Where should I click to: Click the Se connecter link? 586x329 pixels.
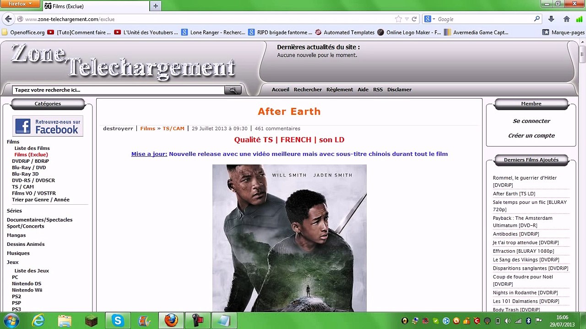pos(531,121)
